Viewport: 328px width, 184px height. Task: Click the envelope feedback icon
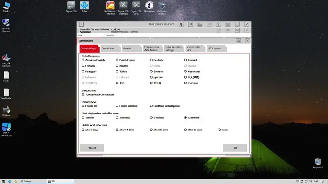pos(237,30)
